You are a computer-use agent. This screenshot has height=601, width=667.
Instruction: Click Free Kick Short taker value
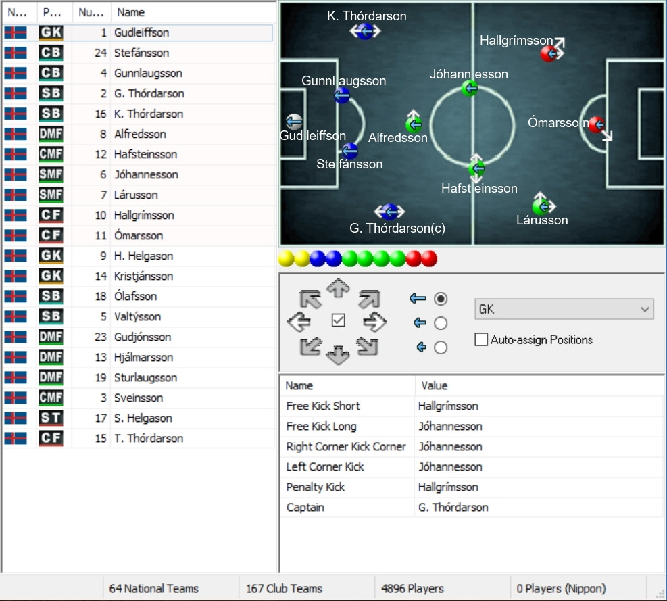click(x=448, y=406)
